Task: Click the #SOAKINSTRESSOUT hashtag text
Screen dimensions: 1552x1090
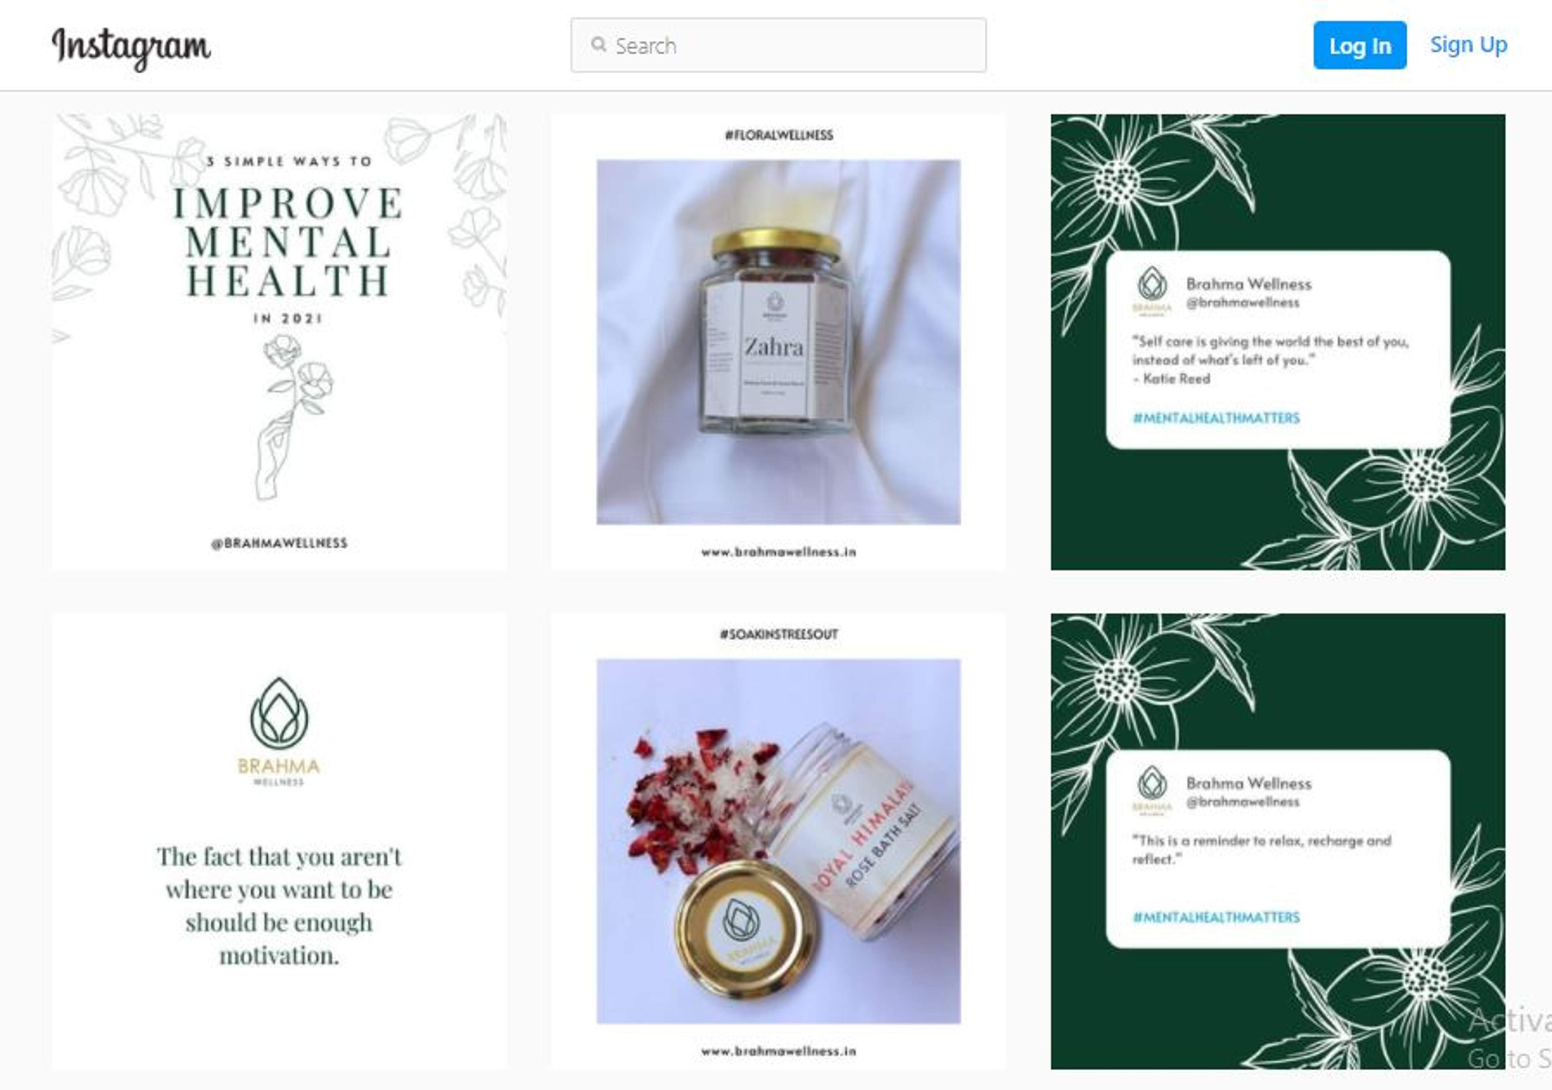Action: click(x=779, y=635)
